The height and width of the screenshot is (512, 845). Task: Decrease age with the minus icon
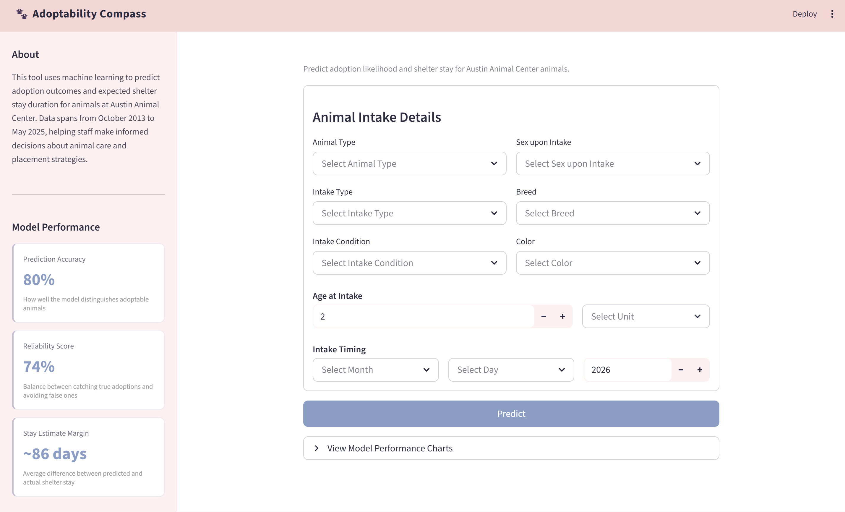pos(544,316)
